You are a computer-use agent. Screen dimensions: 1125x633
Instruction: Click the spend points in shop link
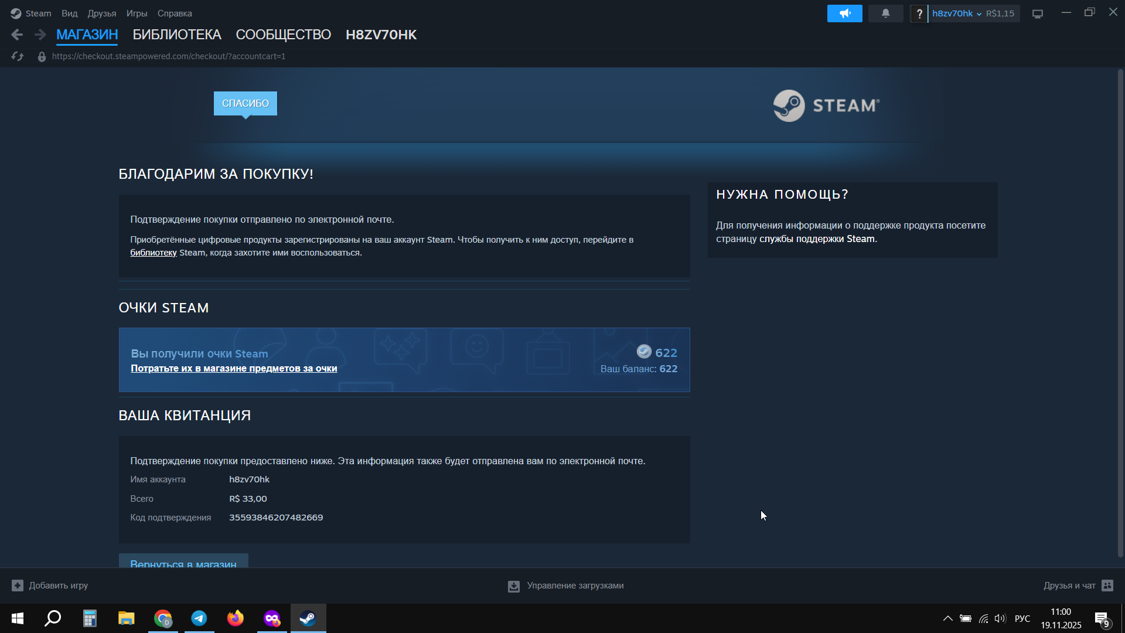(234, 369)
